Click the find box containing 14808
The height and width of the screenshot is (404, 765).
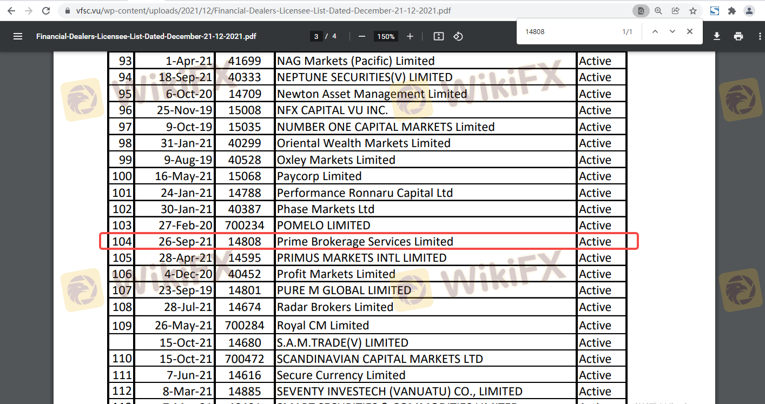pos(568,32)
